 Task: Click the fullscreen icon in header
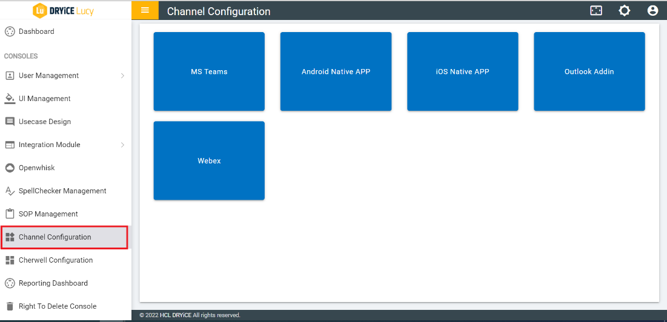pyautogui.click(x=596, y=10)
